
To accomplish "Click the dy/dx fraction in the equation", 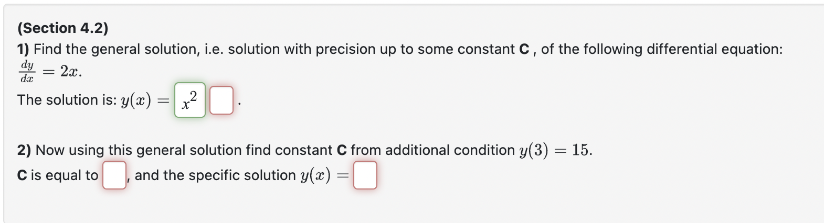I will (x=27, y=71).
